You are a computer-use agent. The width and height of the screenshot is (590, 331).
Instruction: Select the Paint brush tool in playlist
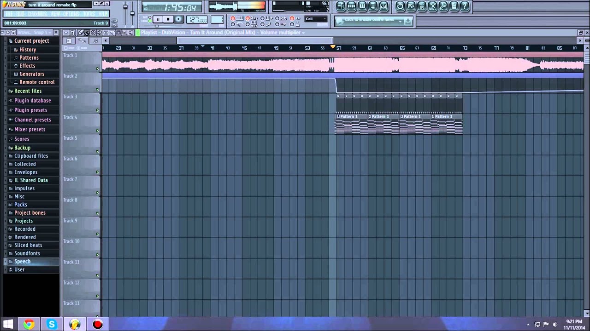click(x=87, y=33)
